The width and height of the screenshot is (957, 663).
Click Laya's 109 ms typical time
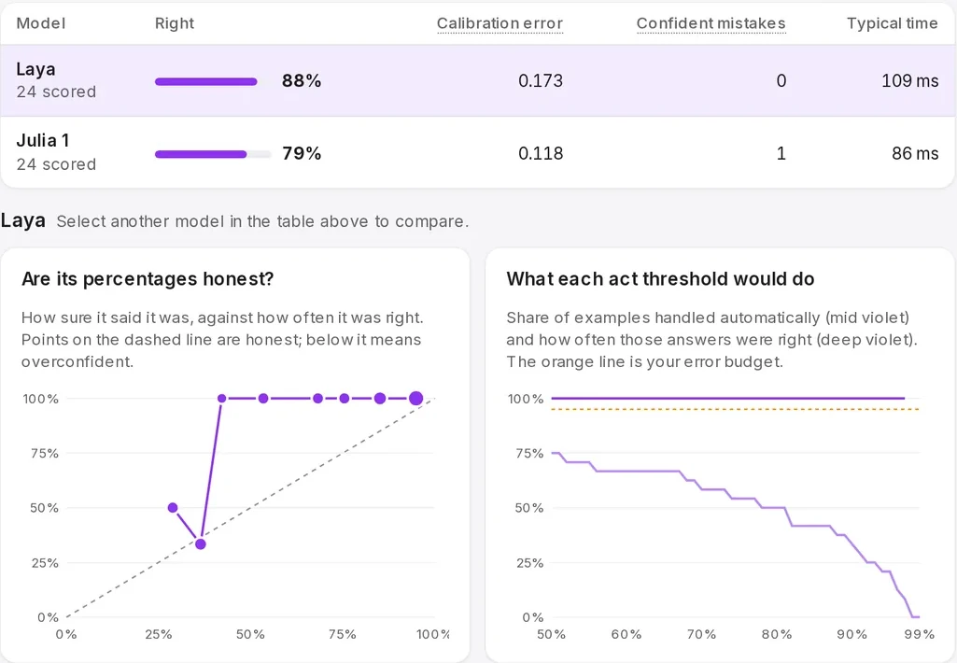(x=909, y=80)
